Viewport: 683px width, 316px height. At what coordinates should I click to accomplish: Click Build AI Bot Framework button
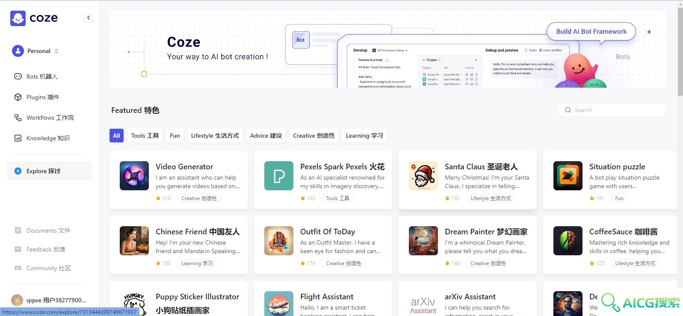coord(591,32)
